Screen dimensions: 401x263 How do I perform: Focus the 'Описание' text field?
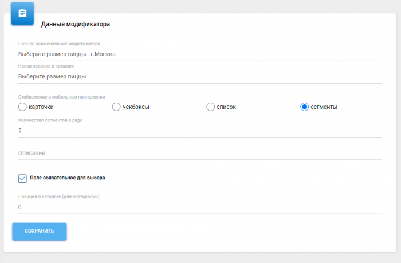pos(199,153)
